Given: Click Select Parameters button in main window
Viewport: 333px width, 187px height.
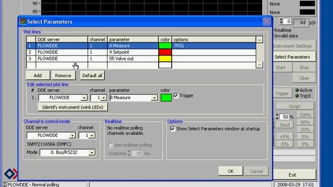Looking at the screenshot, I should point(294,57).
